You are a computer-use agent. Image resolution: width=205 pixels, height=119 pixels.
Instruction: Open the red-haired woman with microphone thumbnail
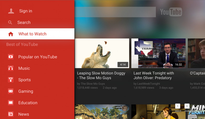tap(158, 112)
